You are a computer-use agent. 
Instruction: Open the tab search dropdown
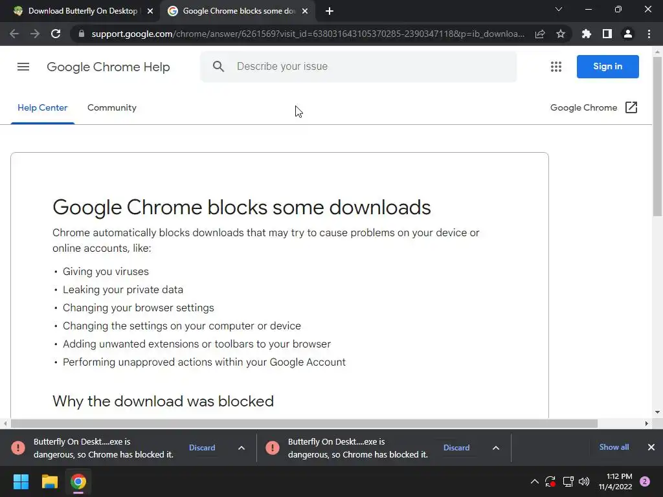(x=559, y=9)
